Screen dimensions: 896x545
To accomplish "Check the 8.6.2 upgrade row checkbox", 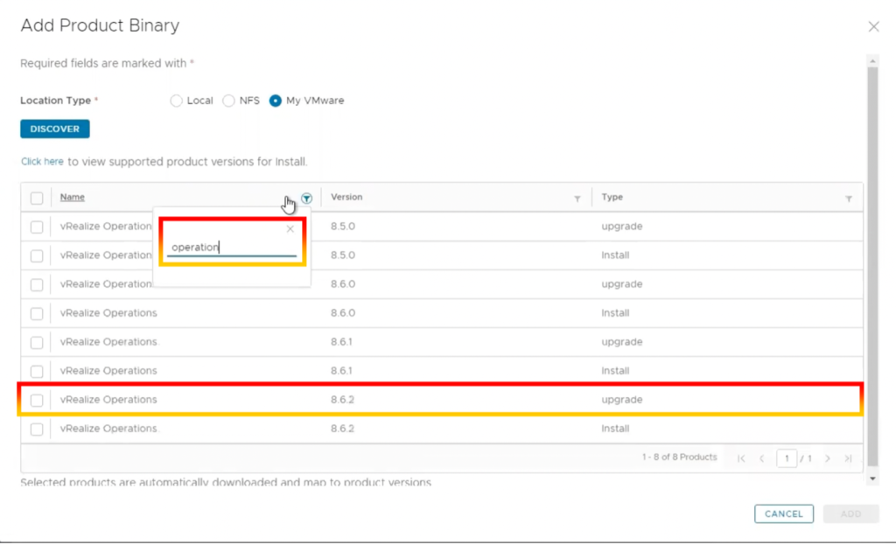I will pos(37,400).
